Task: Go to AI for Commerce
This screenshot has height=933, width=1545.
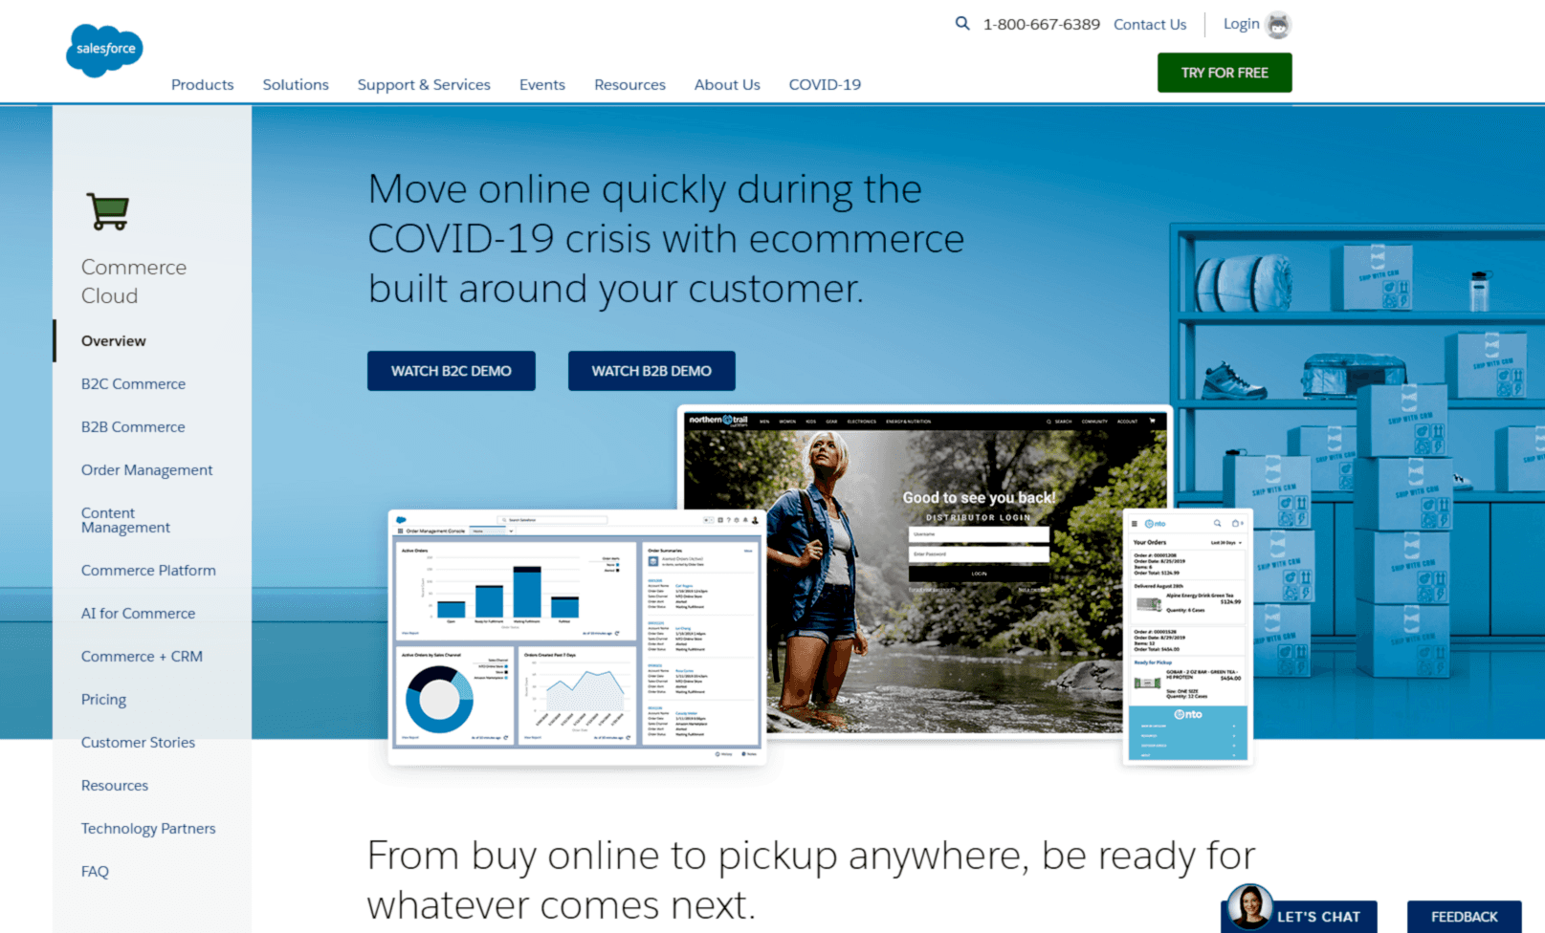Action: (138, 614)
